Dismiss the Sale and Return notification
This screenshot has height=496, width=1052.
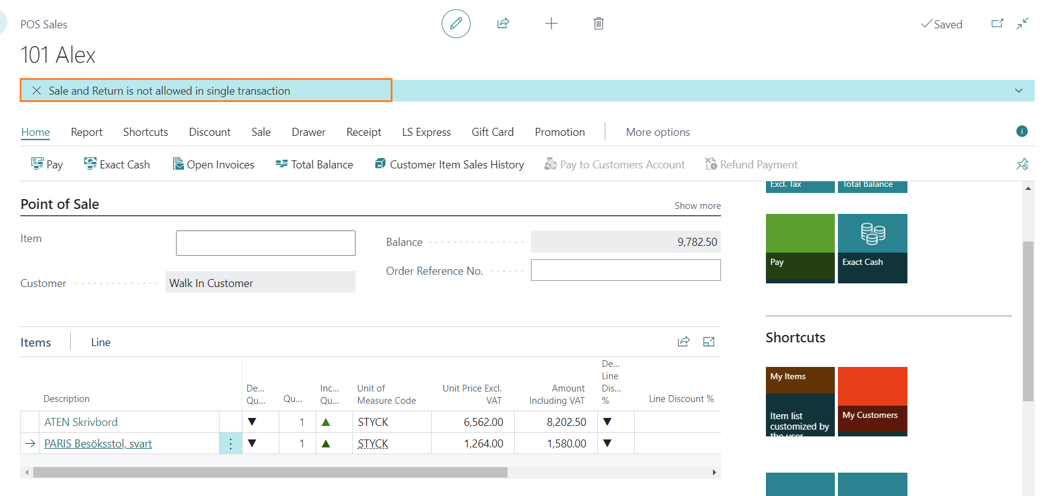click(37, 90)
